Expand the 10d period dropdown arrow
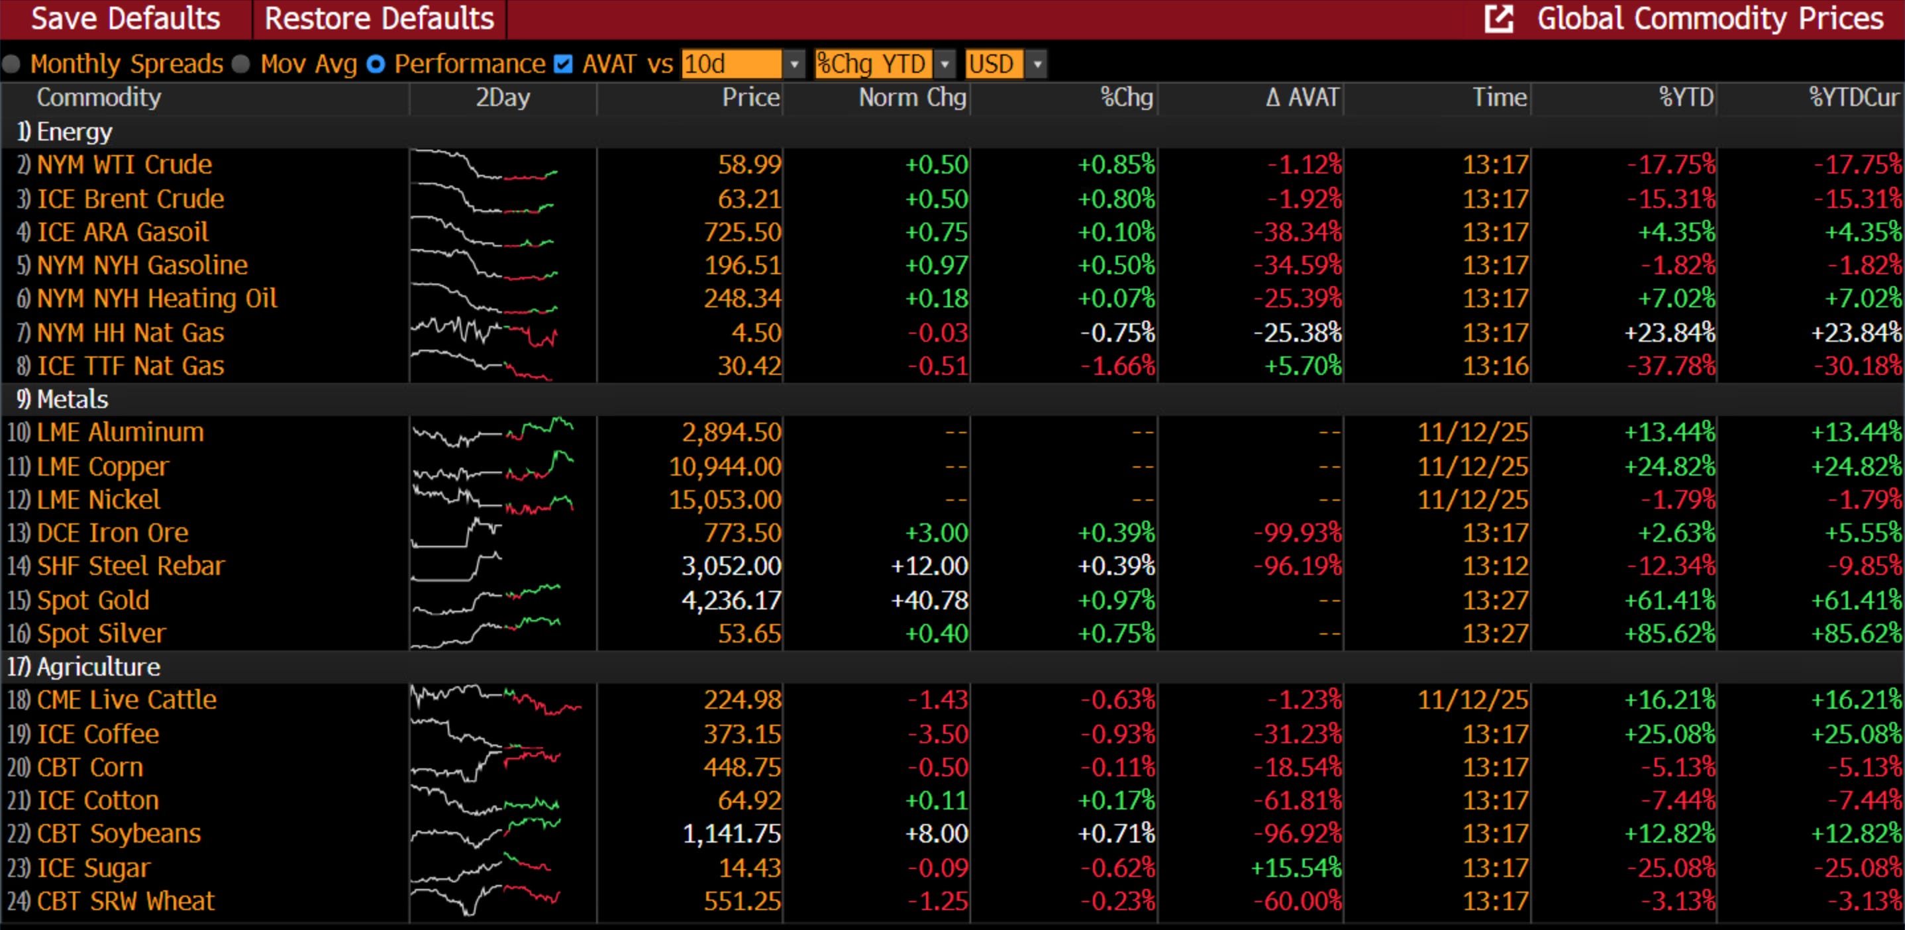The image size is (1905, 930). click(x=794, y=64)
